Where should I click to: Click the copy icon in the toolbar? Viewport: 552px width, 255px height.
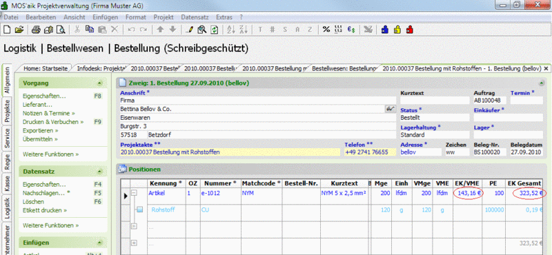click(90, 30)
